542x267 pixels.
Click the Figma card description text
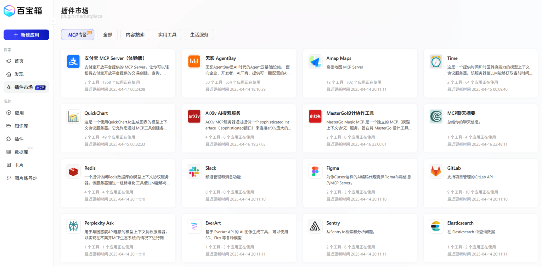[369, 180]
